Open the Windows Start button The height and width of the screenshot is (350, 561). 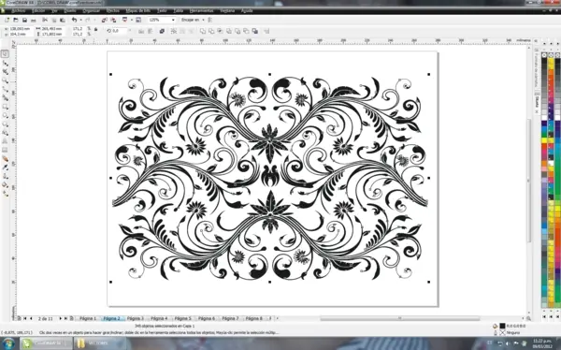click(x=8, y=343)
